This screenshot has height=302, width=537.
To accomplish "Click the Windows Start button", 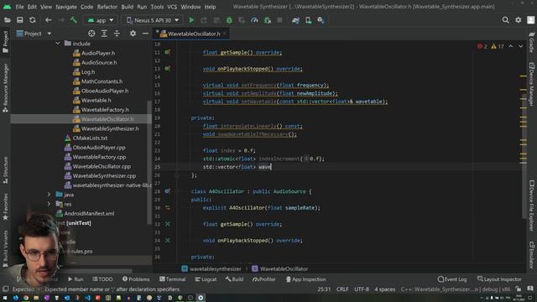I will (5, 298).
